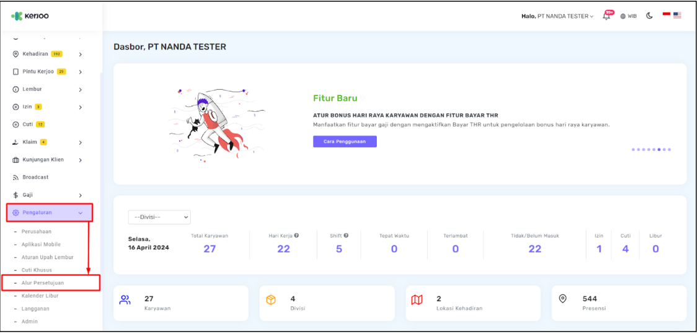Open Kalender Libur settings entry
The width and height of the screenshot is (698, 334).
(40, 296)
